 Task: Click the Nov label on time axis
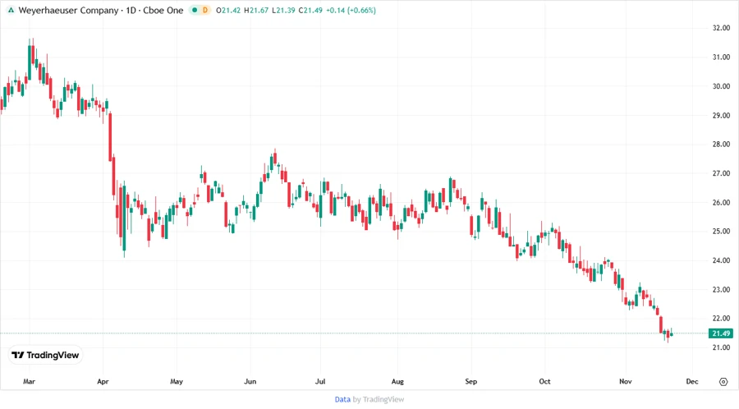(x=626, y=381)
